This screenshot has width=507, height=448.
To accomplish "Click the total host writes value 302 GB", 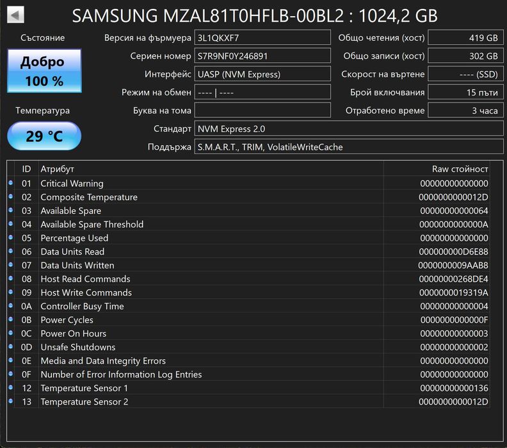I will [x=465, y=56].
